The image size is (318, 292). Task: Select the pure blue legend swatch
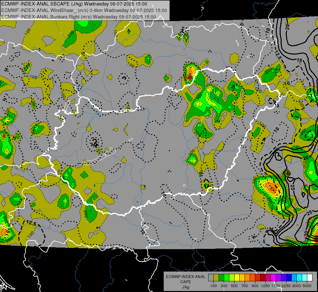(x=289, y=278)
